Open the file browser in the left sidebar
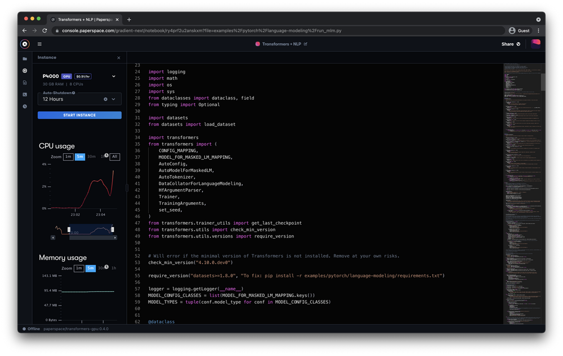This screenshot has height=356, width=563. [x=24, y=58]
